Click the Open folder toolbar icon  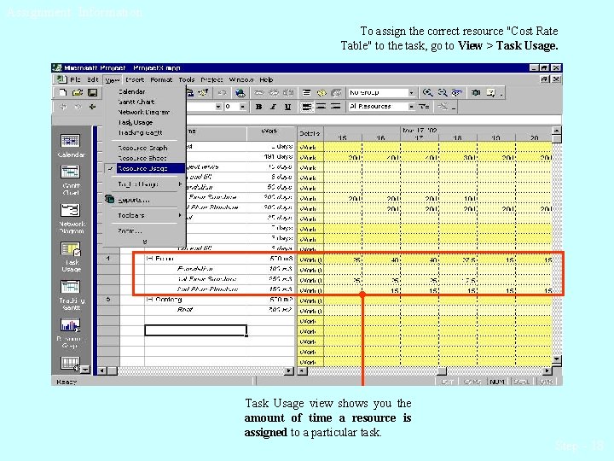pos(78,92)
